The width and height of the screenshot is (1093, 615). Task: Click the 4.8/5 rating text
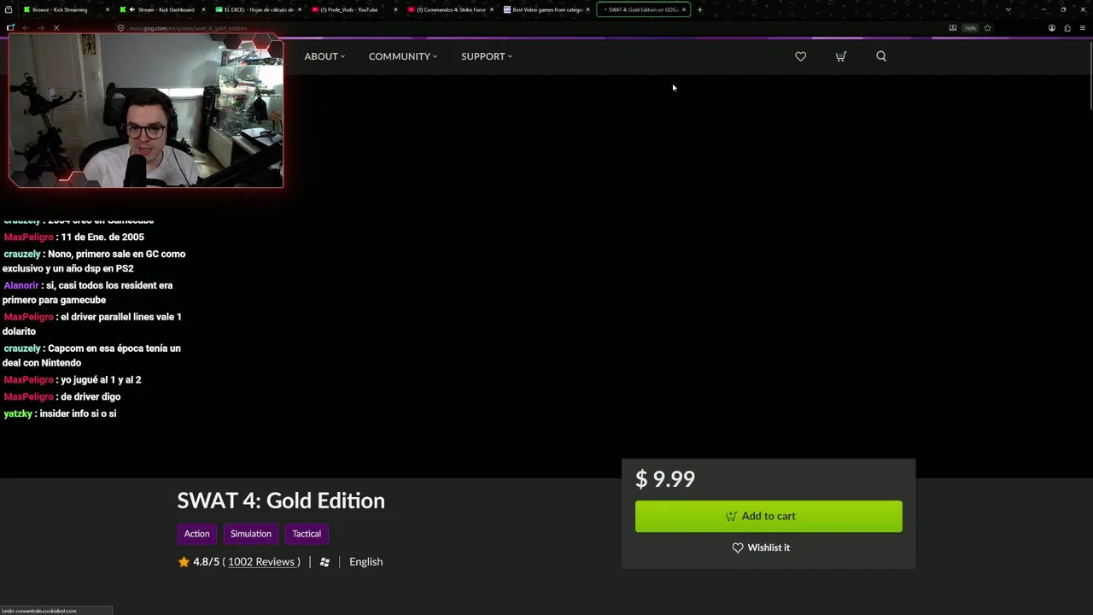click(x=206, y=562)
